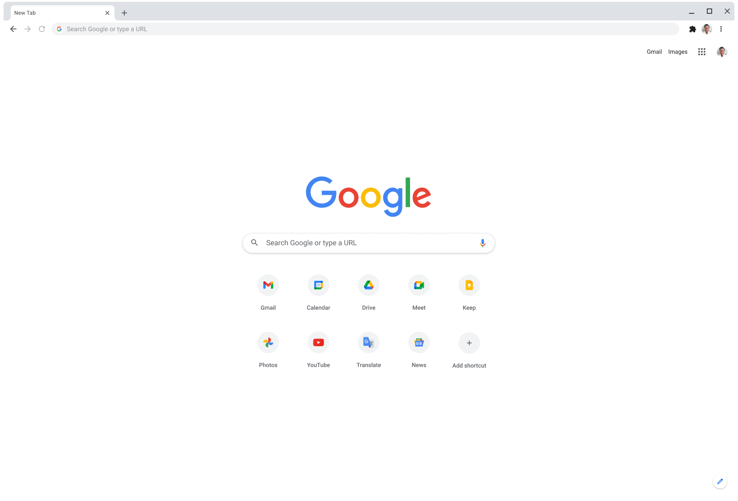Click the Gmail link at top right
This screenshot has height=501, width=738.
[x=654, y=52]
